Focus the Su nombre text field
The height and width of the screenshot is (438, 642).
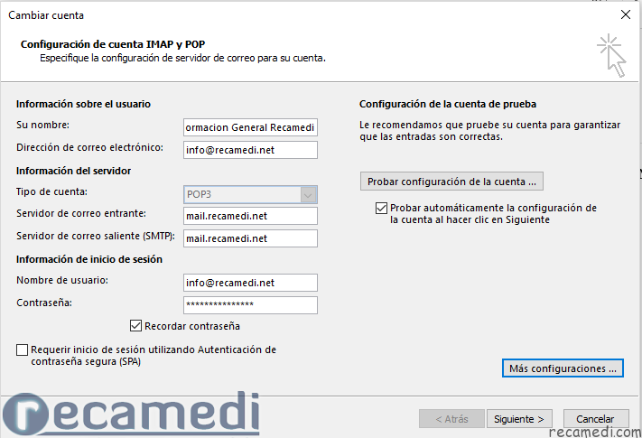[x=250, y=127]
